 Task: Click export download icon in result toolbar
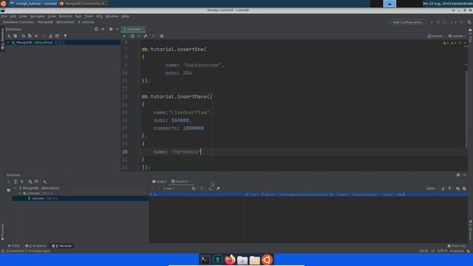(443, 188)
